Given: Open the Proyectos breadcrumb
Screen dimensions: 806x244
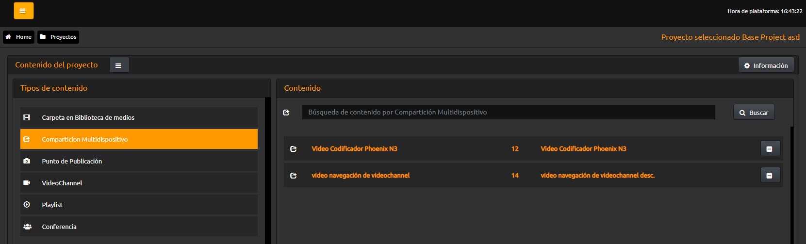Looking at the screenshot, I should 58,37.
